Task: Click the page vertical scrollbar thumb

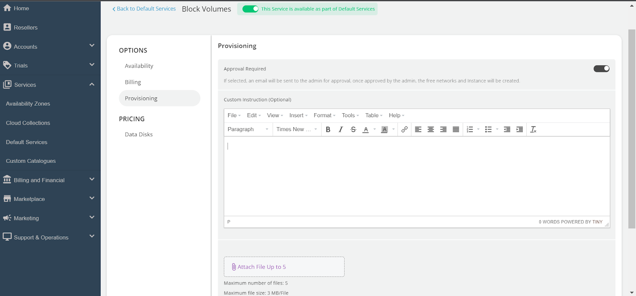Action: click(632, 129)
